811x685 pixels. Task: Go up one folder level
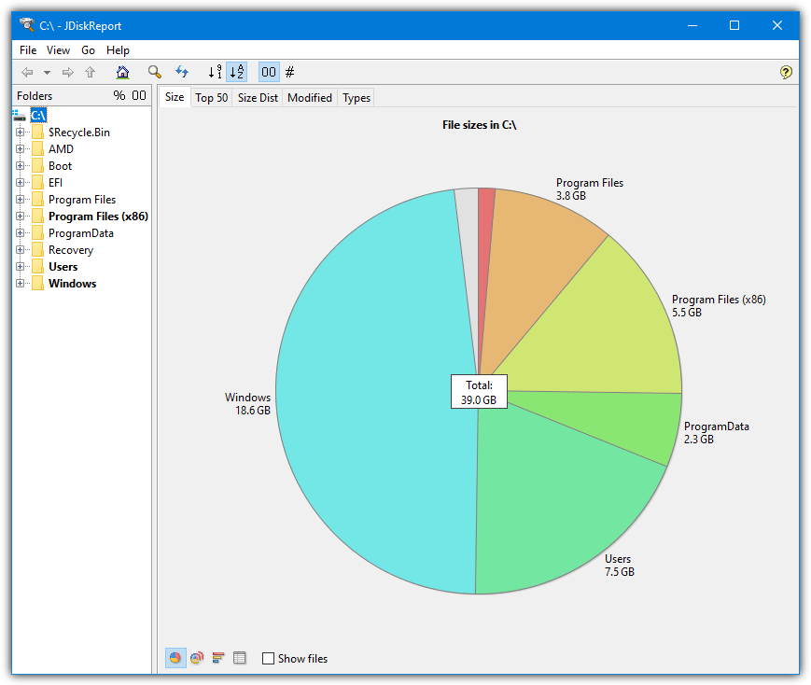(x=91, y=73)
